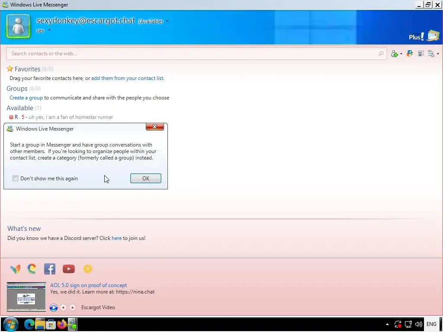Click the YouTube icon
This screenshot has height=332, width=443.
[x=69, y=269]
